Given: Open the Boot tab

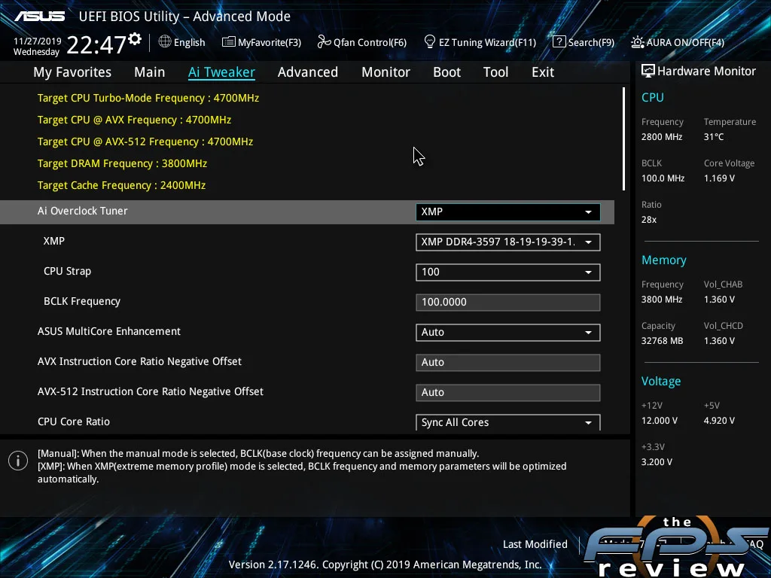Looking at the screenshot, I should [x=446, y=72].
